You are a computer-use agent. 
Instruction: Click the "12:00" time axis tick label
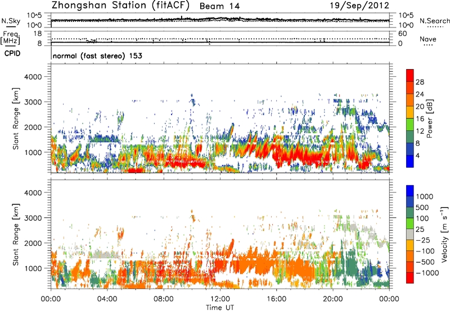tap(220, 299)
